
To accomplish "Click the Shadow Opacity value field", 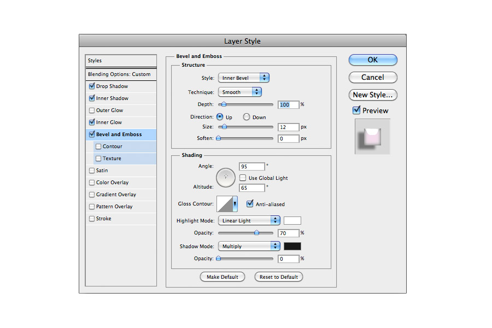I will pos(288,259).
